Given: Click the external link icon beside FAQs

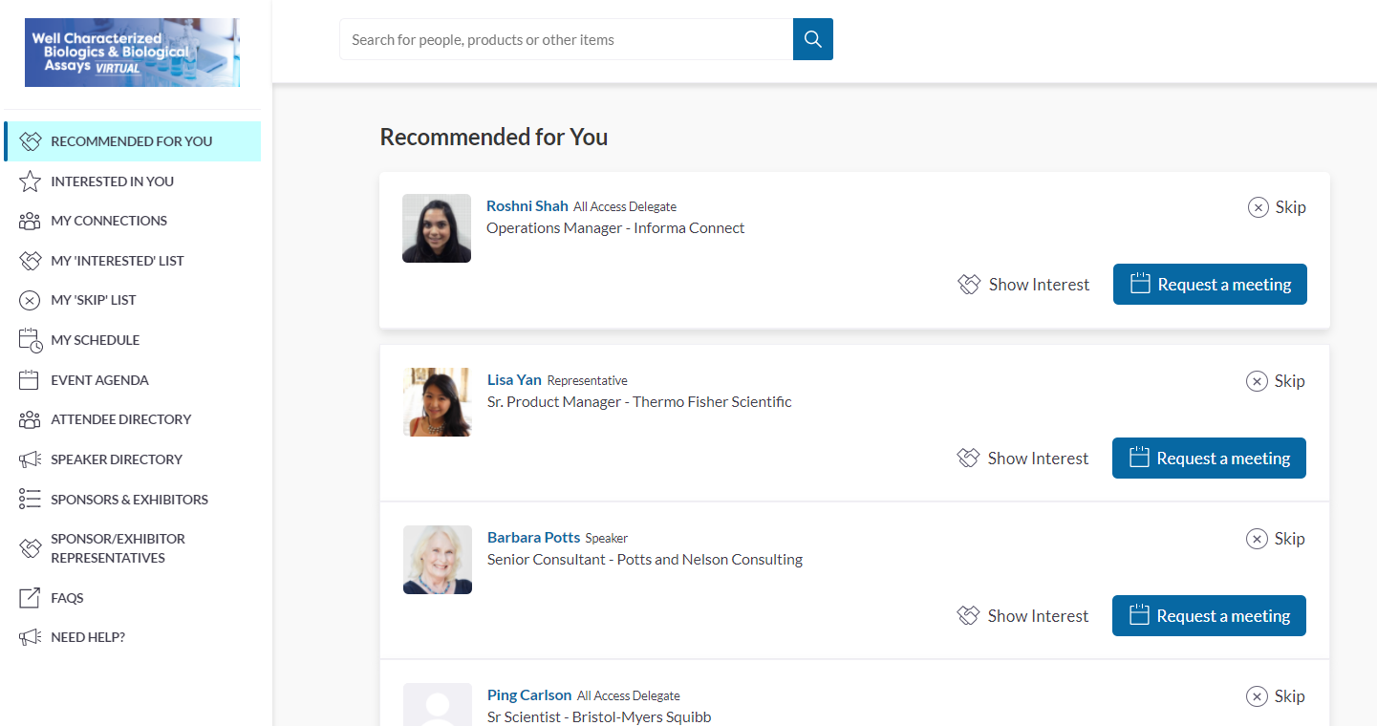Looking at the screenshot, I should (x=30, y=598).
